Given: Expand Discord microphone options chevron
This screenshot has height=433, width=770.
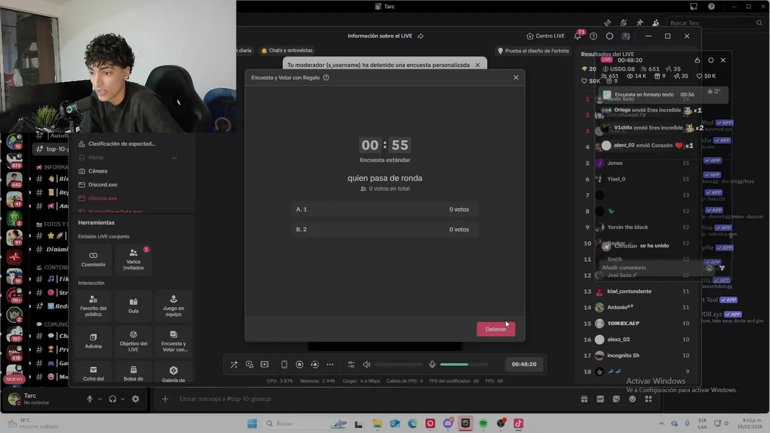Looking at the screenshot, I should [100, 399].
